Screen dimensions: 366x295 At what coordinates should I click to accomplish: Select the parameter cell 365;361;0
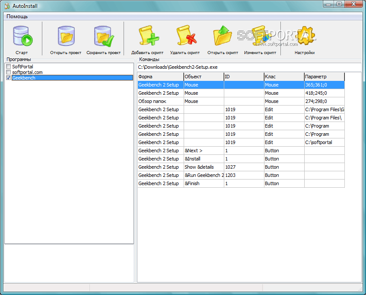324,85
